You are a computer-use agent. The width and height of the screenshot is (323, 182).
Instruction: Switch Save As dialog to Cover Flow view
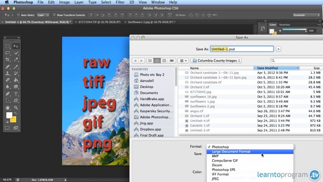[x=172, y=61]
